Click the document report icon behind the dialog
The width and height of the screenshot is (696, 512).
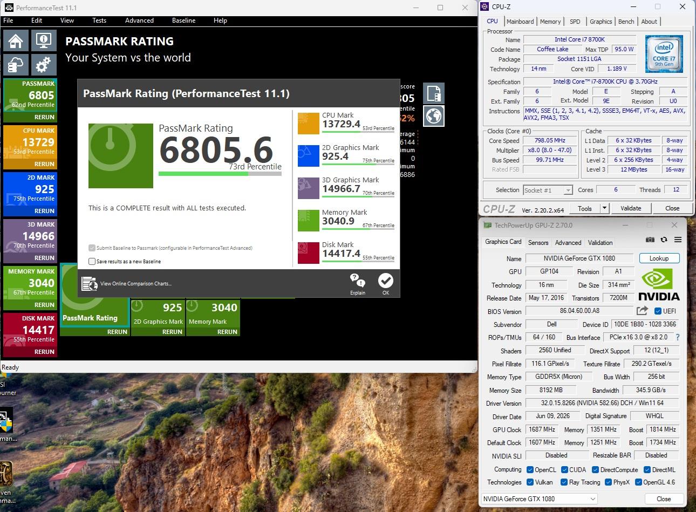(x=434, y=93)
